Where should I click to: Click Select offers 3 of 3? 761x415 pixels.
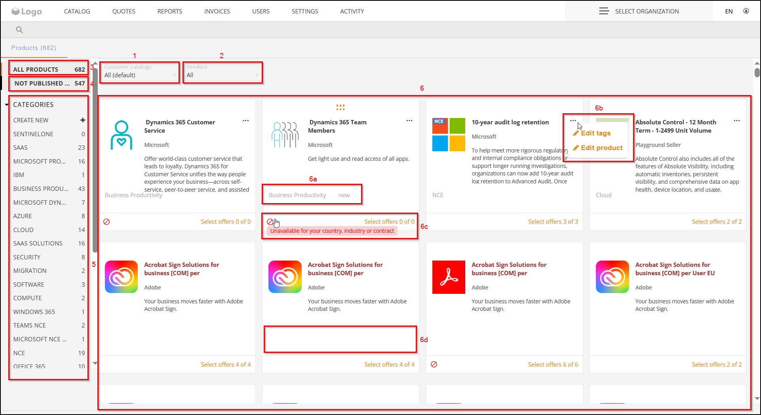pos(553,222)
